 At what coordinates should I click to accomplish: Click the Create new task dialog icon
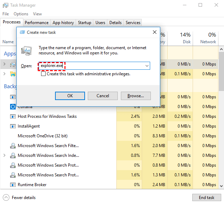point(22,32)
